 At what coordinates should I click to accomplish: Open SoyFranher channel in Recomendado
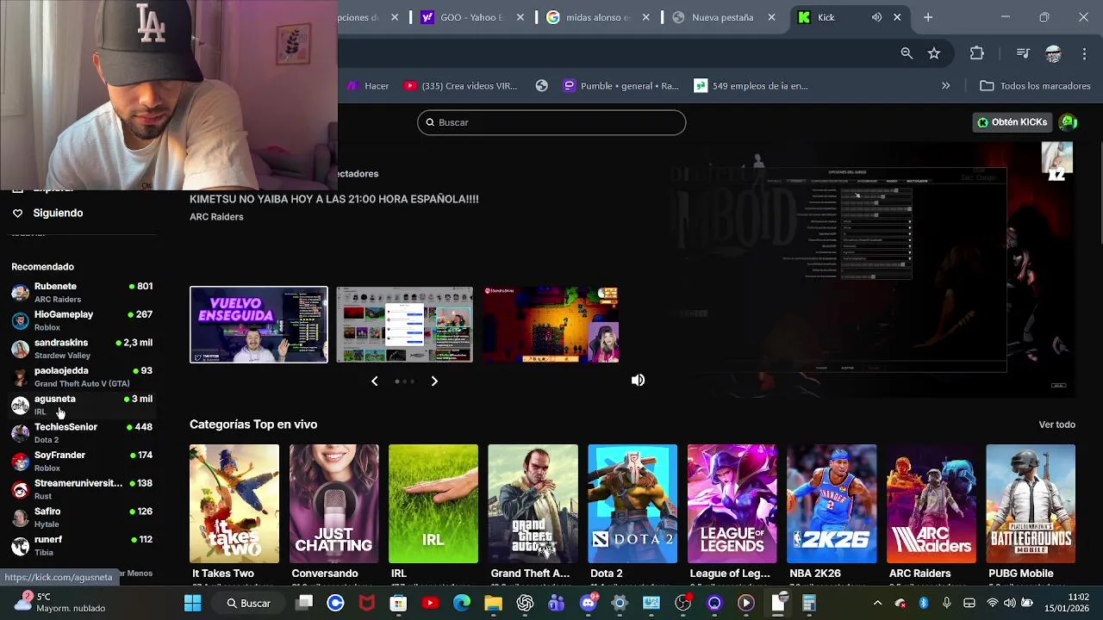pos(82,462)
